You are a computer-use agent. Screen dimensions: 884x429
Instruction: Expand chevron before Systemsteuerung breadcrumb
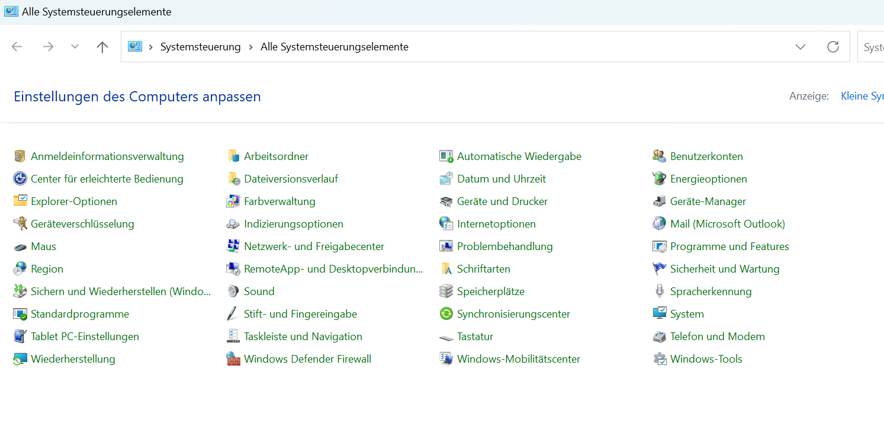pyautogui.click(x=151, y=47)
